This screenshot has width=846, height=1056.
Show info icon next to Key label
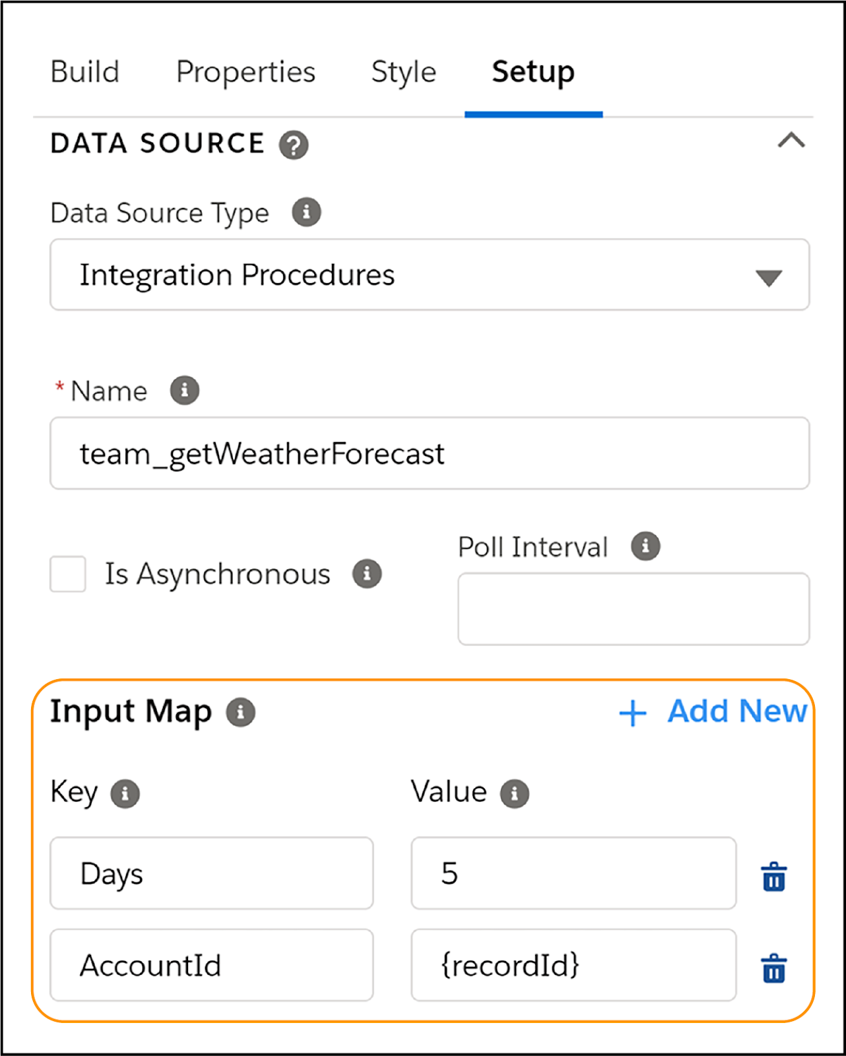[125, 793]
